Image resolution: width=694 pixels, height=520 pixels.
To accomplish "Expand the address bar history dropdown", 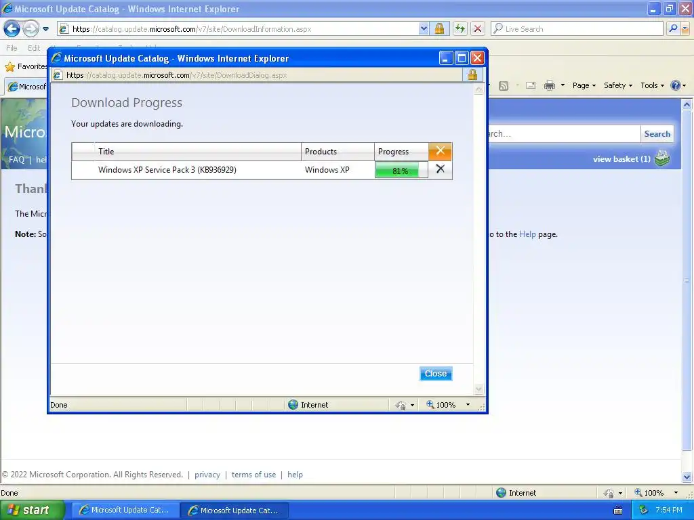I will point(424,29).
